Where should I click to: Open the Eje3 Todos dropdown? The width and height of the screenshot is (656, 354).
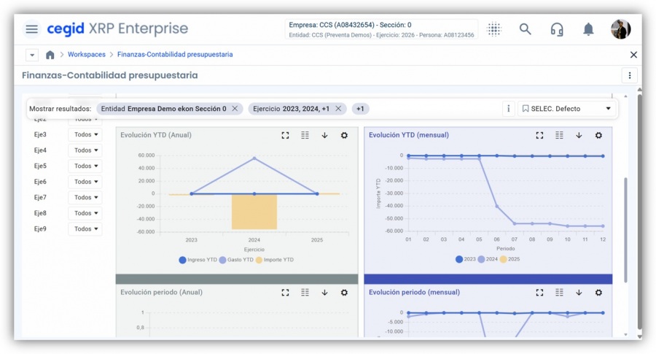tap(85, 135)
